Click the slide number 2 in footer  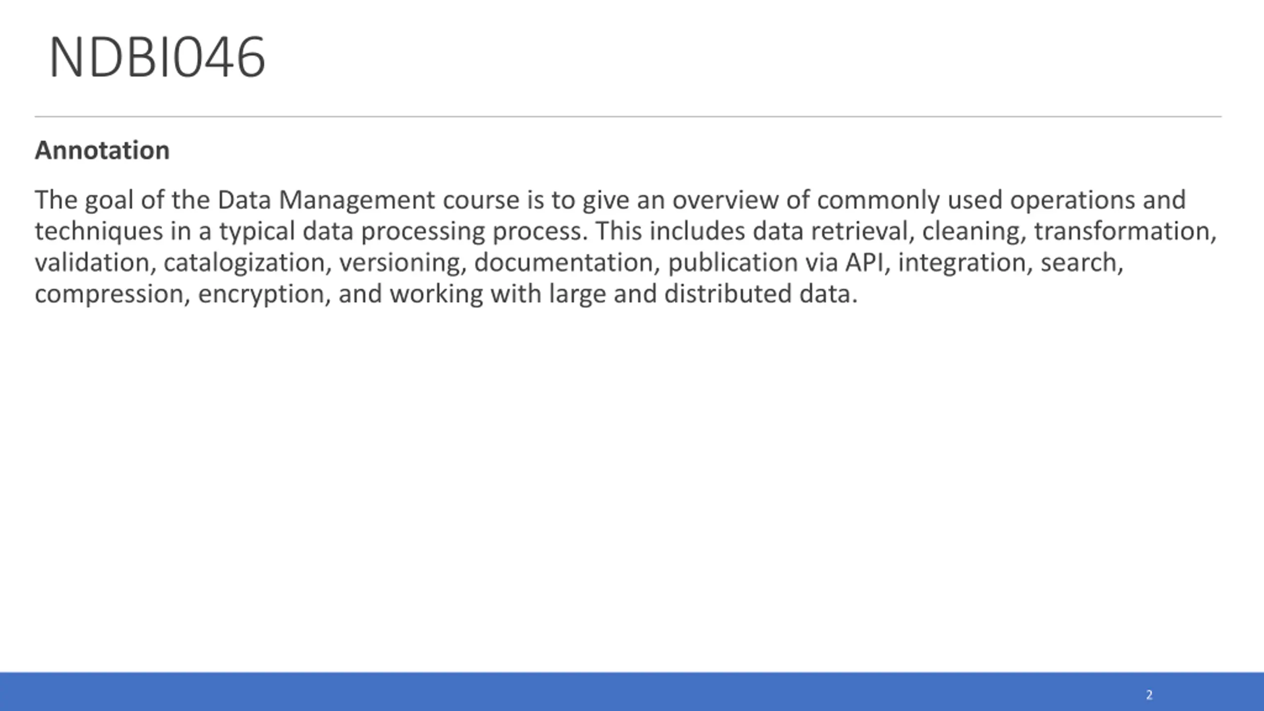[1149, 695]
